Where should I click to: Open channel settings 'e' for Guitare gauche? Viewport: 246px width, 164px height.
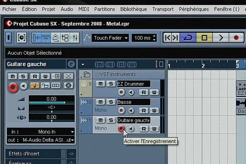tap(71, 64)
